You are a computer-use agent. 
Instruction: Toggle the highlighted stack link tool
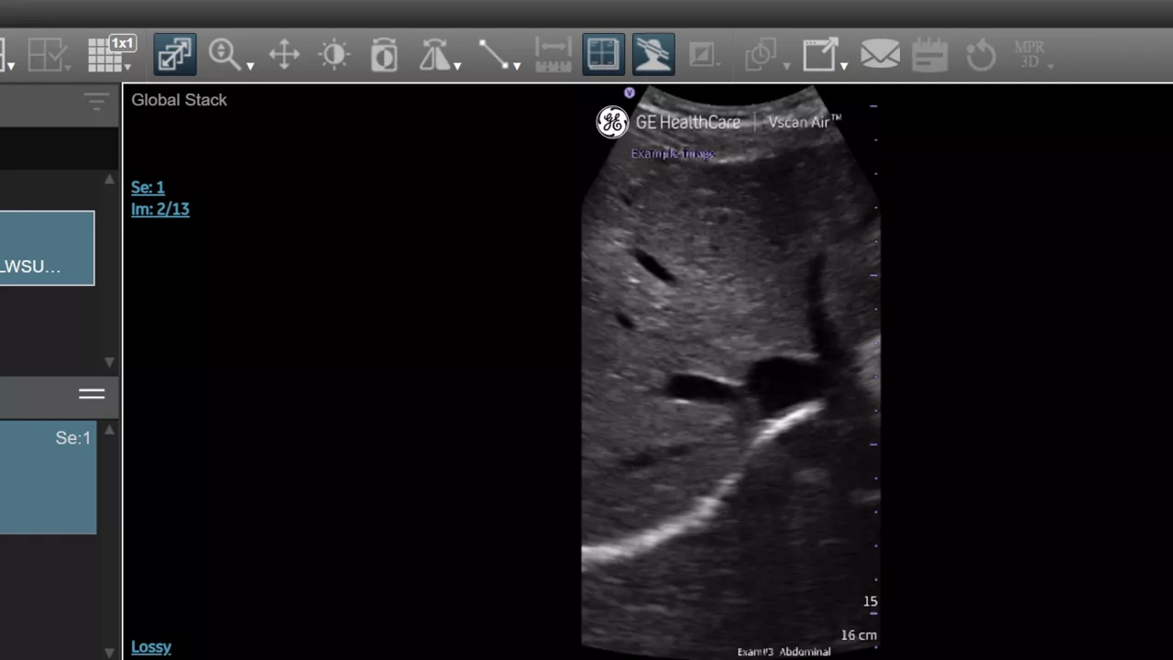174,54
